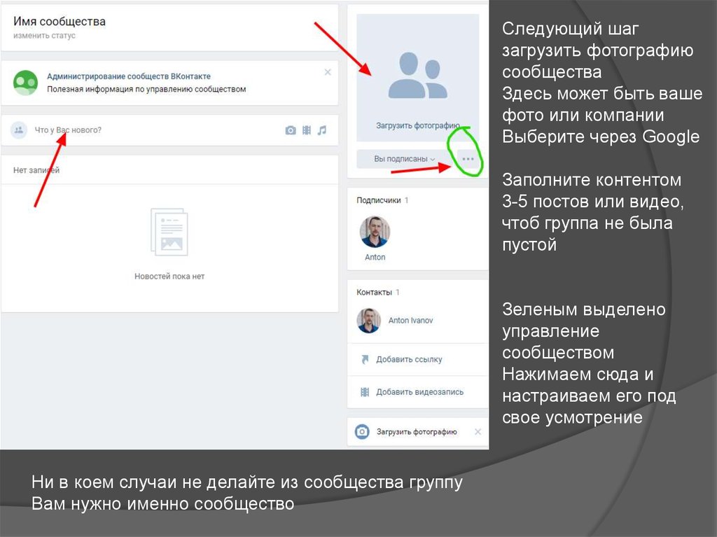Click into the Что у Вас нового field
This screenshot has width=717, height=537.
pyautogui.click(x=140, y=130)
